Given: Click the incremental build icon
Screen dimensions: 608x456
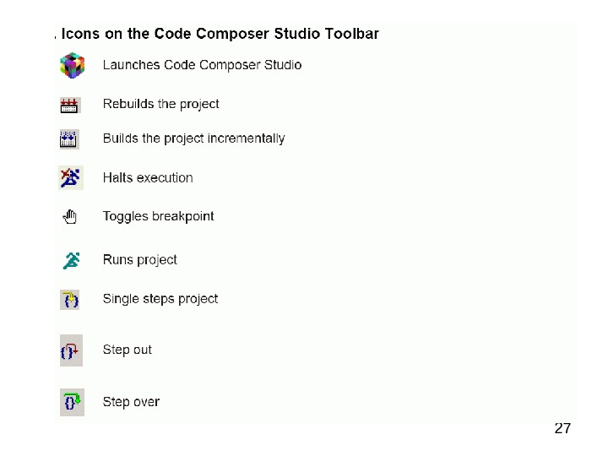Looking at the screenshot, I should tap(69, 138).
